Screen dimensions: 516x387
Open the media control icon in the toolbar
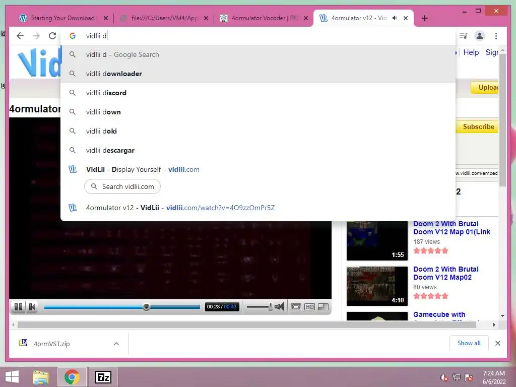pos(464,36)
